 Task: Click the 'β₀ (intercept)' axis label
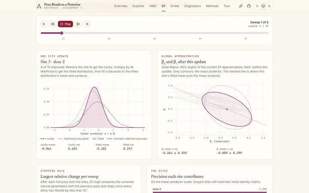point(220,142)
